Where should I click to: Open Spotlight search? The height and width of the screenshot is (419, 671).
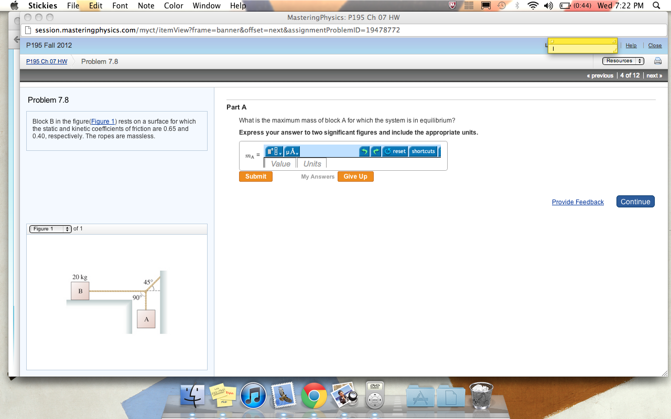click(x=656, y=6)
